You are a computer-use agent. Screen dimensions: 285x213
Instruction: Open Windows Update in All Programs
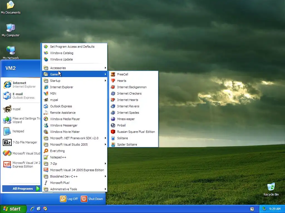[x=75, y=59]
